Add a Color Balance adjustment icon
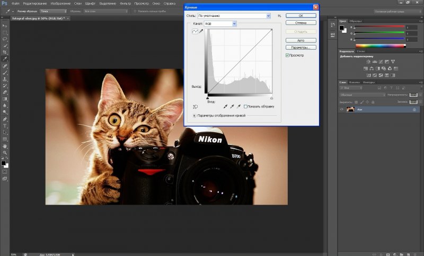 coord(372,69)
